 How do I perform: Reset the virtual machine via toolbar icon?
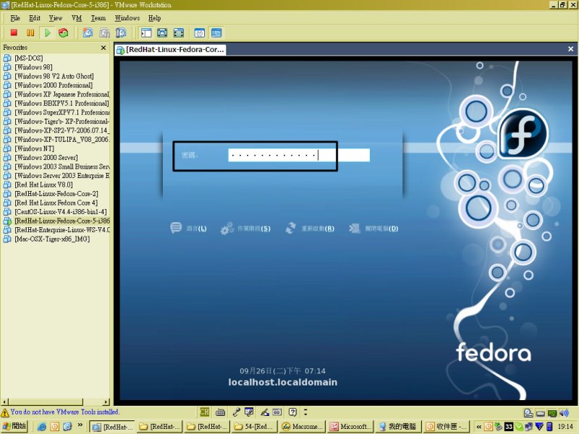[64, 33]
